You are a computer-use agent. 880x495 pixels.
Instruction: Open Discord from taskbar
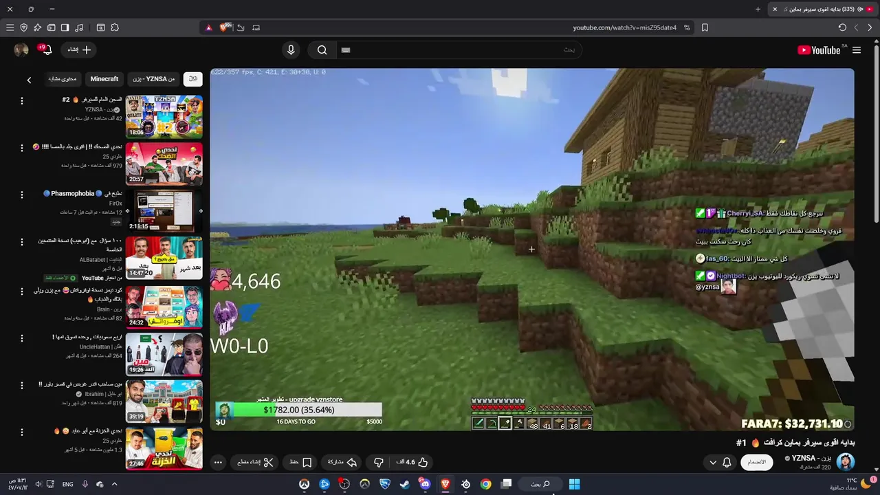(x=425, y=484)
